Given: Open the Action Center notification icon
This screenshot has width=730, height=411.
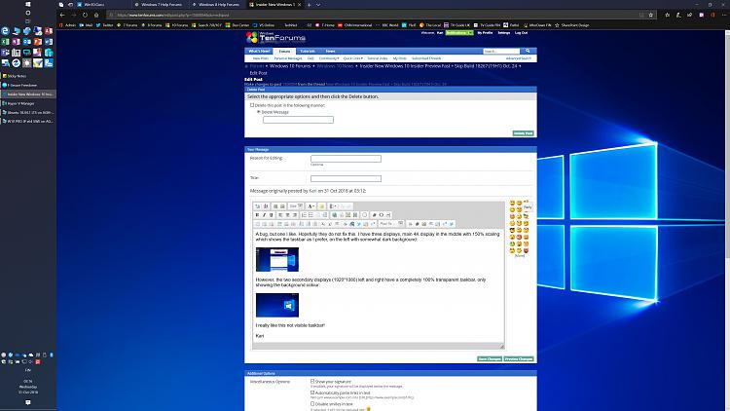Looking at the screenshot, I should (x=28, y=402).
